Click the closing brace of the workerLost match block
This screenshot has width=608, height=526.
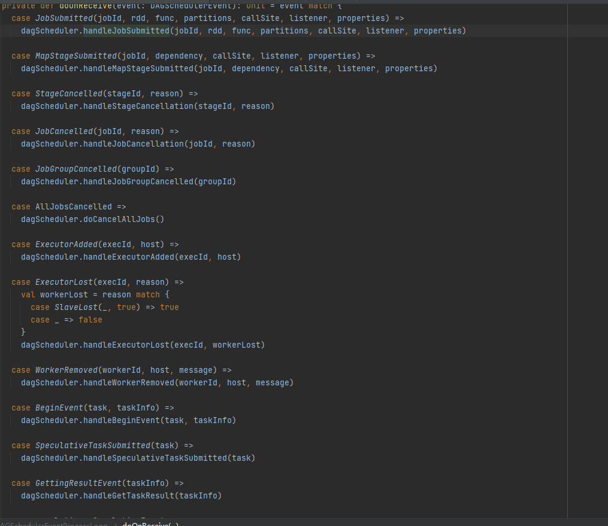click(x=23, y=332)
